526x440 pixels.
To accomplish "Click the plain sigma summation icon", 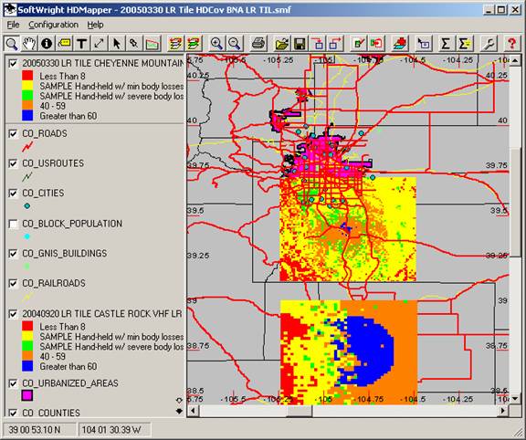I will point(446,44).
